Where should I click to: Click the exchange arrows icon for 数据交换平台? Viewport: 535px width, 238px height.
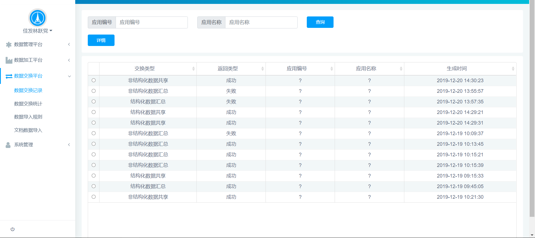(x=9, y=76)
